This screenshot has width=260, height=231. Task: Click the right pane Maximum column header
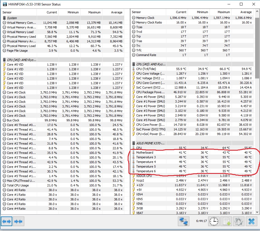(x=221, y=12)
